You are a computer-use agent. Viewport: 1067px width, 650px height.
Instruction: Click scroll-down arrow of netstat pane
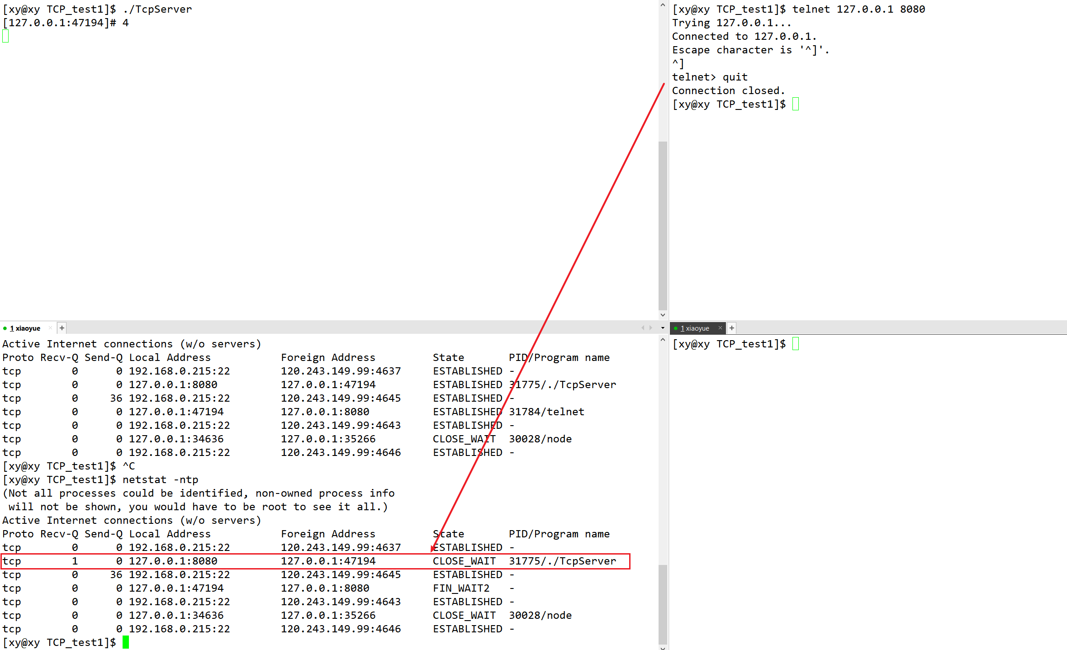(x=663, y=647)
